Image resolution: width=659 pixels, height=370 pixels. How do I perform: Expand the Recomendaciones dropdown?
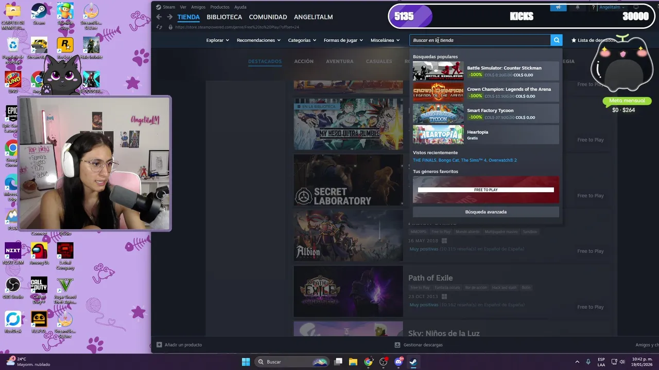(258, 40)
